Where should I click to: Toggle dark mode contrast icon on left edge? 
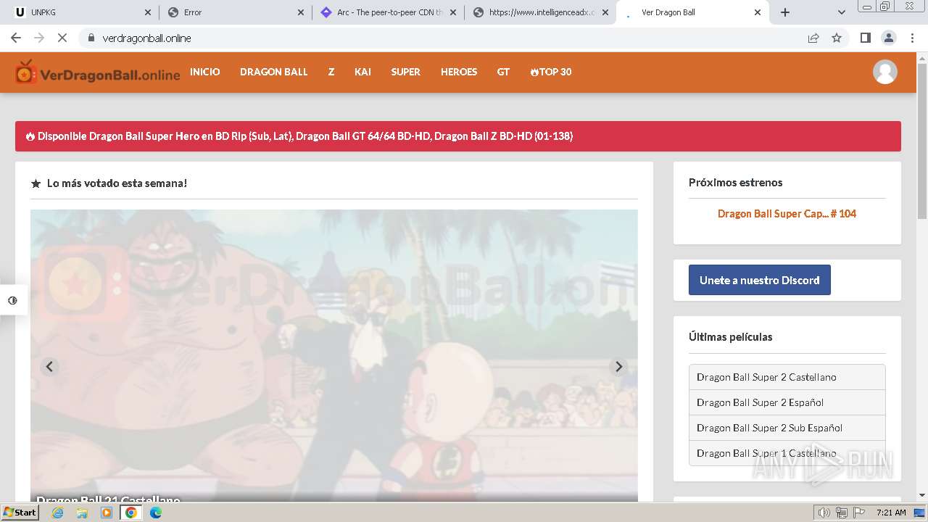point(12,300)
